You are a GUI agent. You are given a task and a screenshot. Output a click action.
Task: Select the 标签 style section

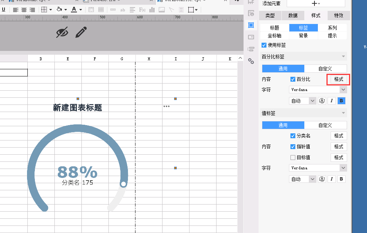(x=303, y=28)
